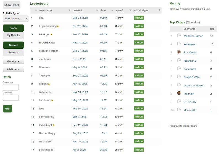Viewport: 221px width, 161px height.
Task: Open MrLi's Sep 23, 2024 ridelog
Action: tap(80, 18)
